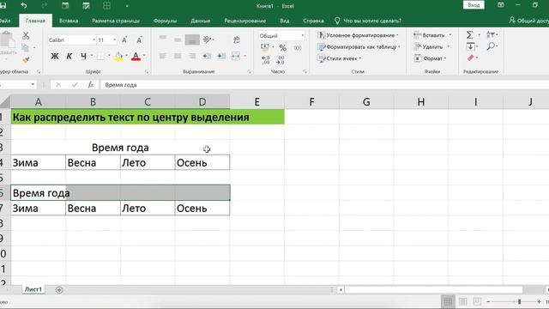The height and width of the screenshot is (309, 549).
Task: Click the fx insert function icon
Action: [x=91, y=85]
